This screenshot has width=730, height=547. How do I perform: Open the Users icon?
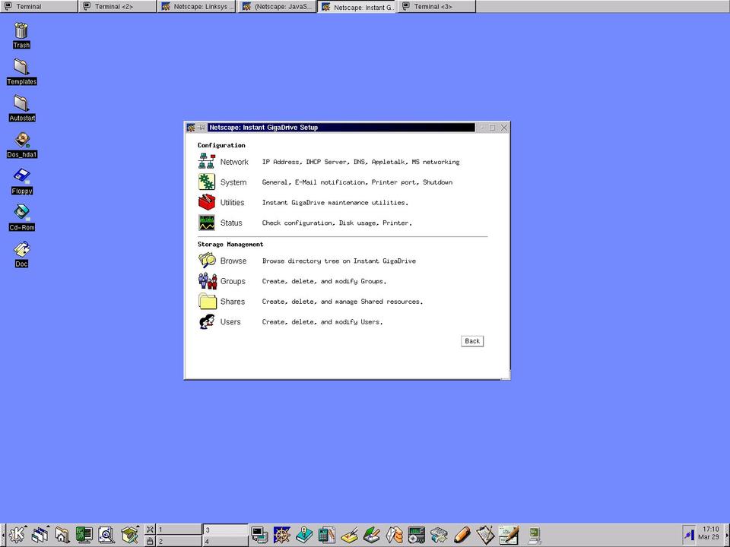[207, 322]
